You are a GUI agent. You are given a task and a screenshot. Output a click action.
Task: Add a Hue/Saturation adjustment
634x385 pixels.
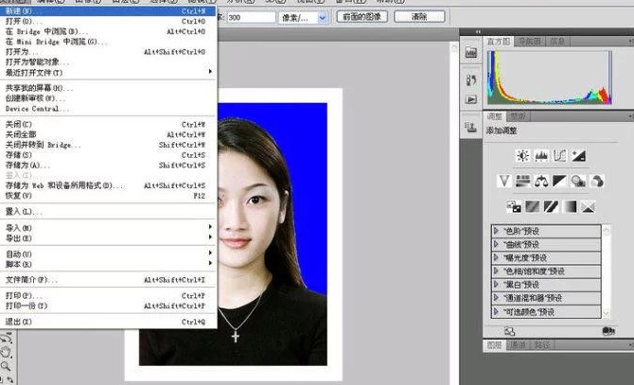[x=522, y=181]
